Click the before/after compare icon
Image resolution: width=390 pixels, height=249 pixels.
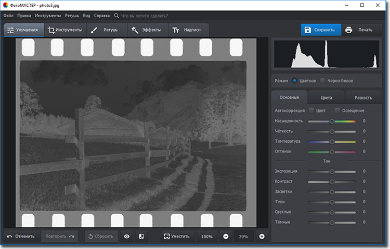coord(141,237)
